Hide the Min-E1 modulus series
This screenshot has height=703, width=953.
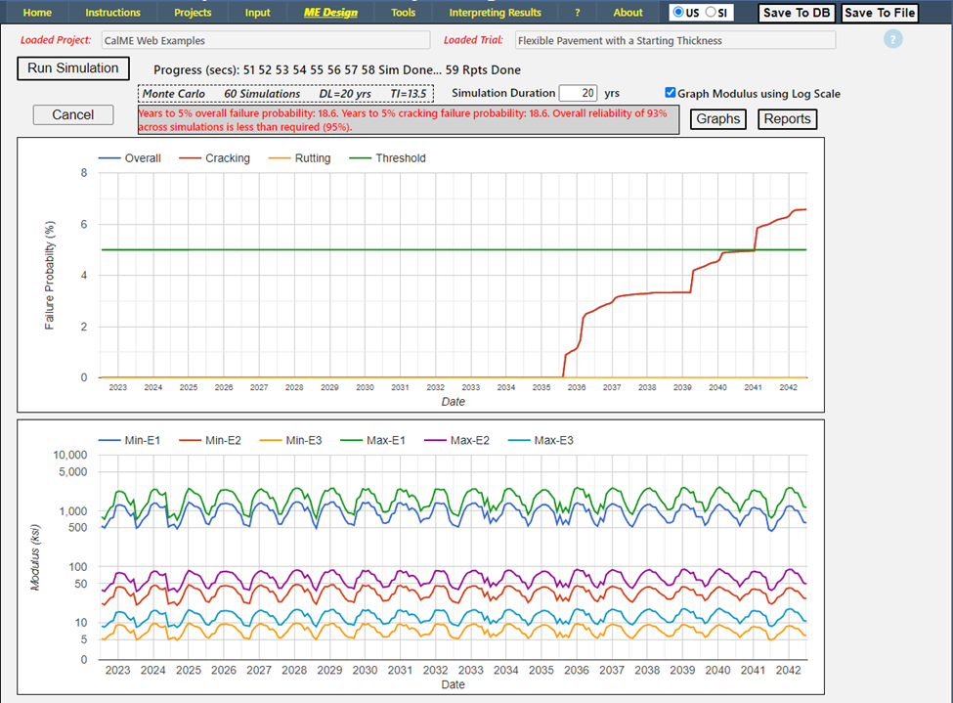coord(142,440)
